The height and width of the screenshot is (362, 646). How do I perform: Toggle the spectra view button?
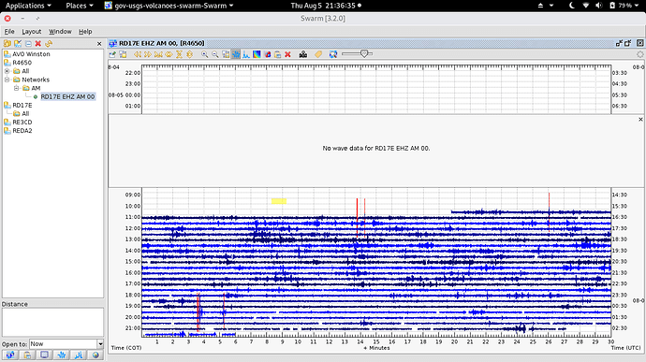coord(246,54)
